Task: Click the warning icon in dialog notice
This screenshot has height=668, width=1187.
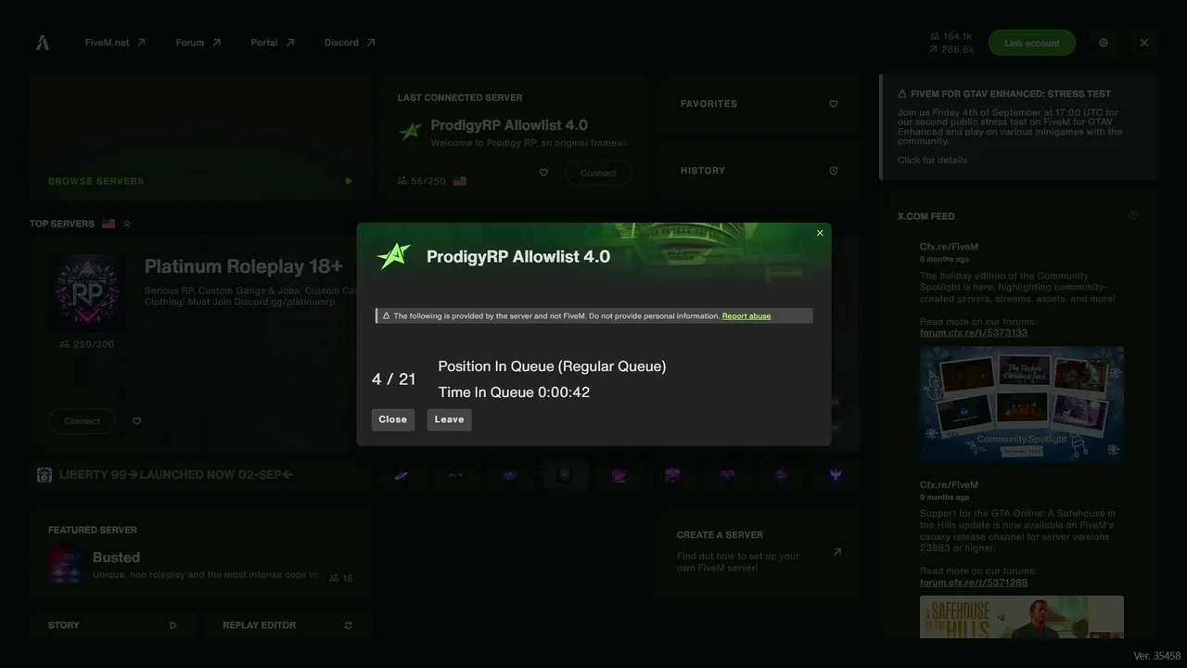Action: pyautogui.click(x=386, y=316)
